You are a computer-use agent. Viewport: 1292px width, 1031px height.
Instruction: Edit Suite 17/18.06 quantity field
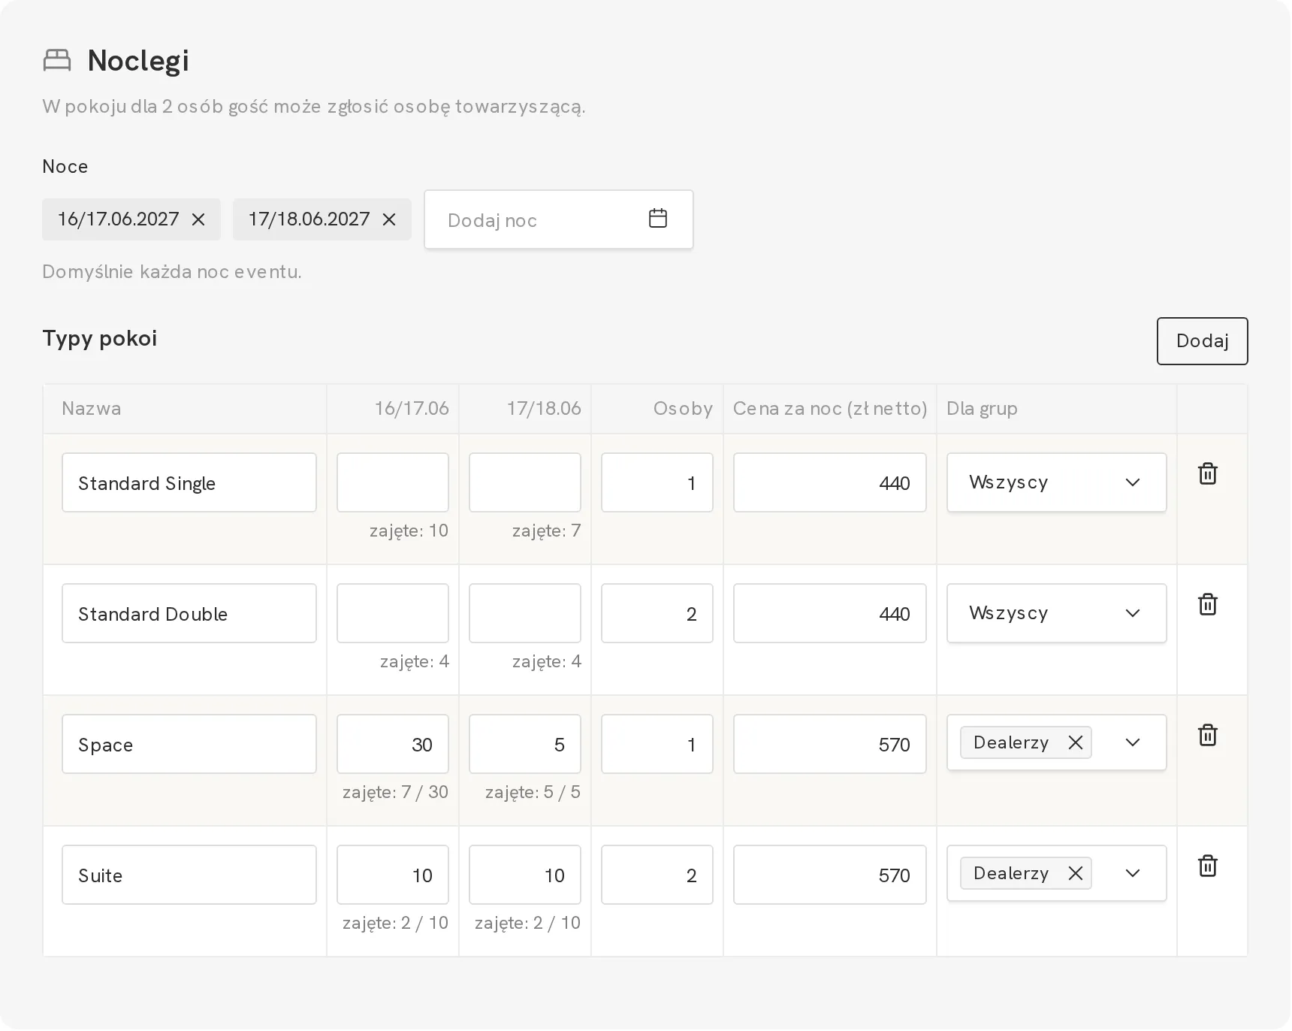point(525,875)
